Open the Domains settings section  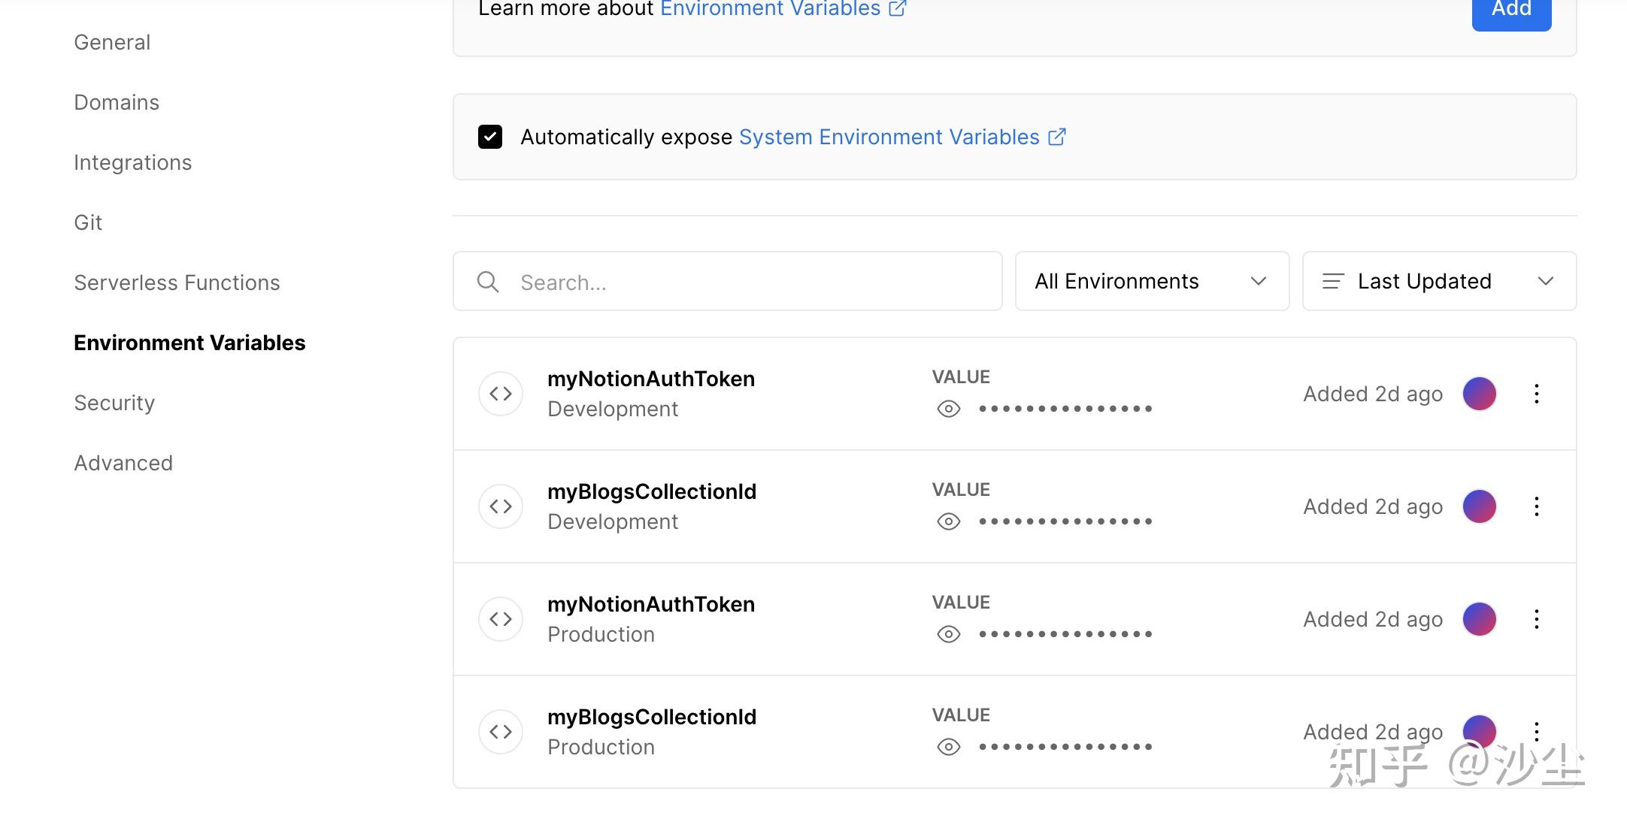(117, 102)
